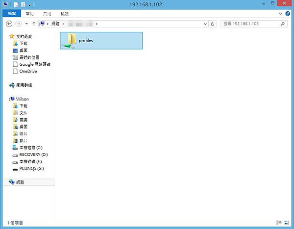Open the profiles shared folder

pos(101,41)
